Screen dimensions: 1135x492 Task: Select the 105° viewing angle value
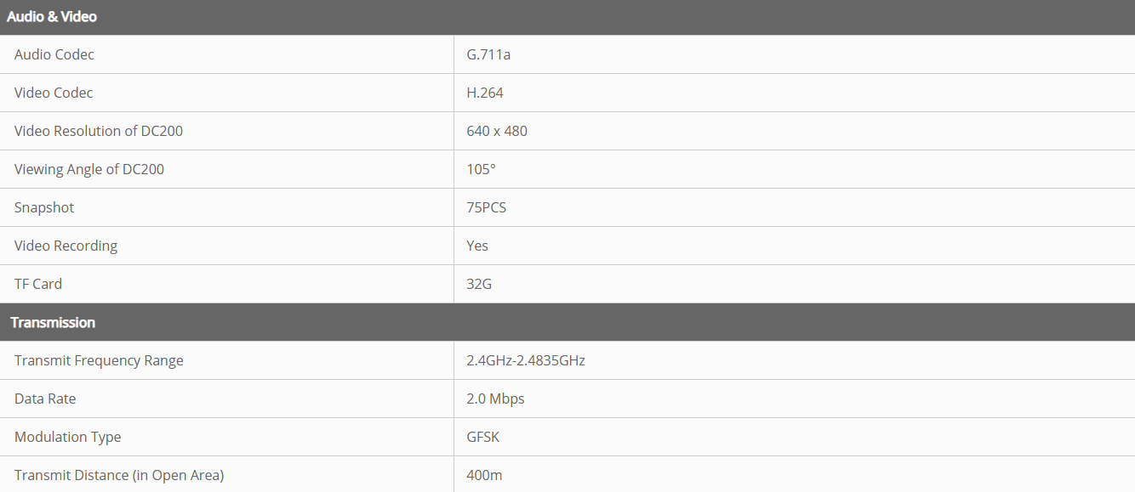(481, 170)
